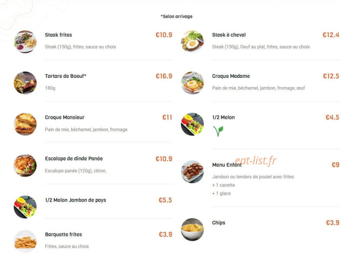The height and width of the screenshot is (272, 345).
Task: Click the Steak frites item title
Action: [58, 35]
